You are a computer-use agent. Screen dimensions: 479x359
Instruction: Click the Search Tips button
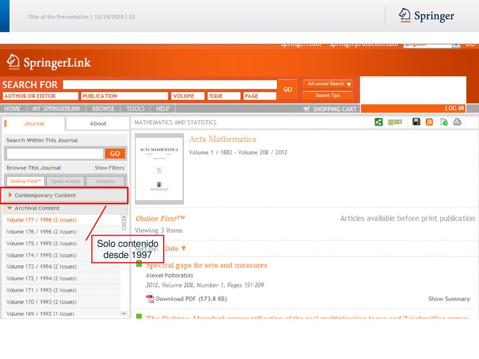coord(328,95)
